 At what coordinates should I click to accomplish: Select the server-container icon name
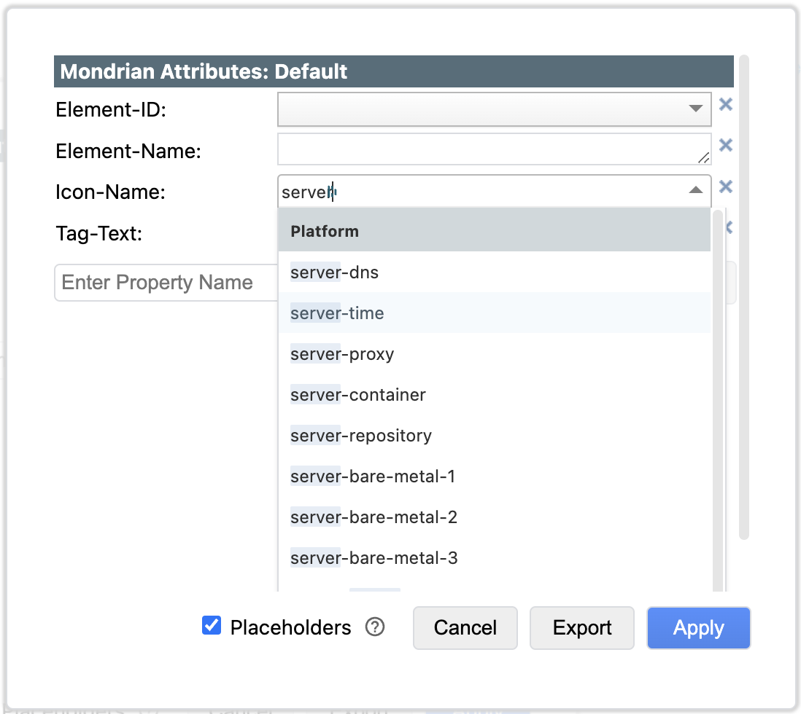[x=357, y=395]
